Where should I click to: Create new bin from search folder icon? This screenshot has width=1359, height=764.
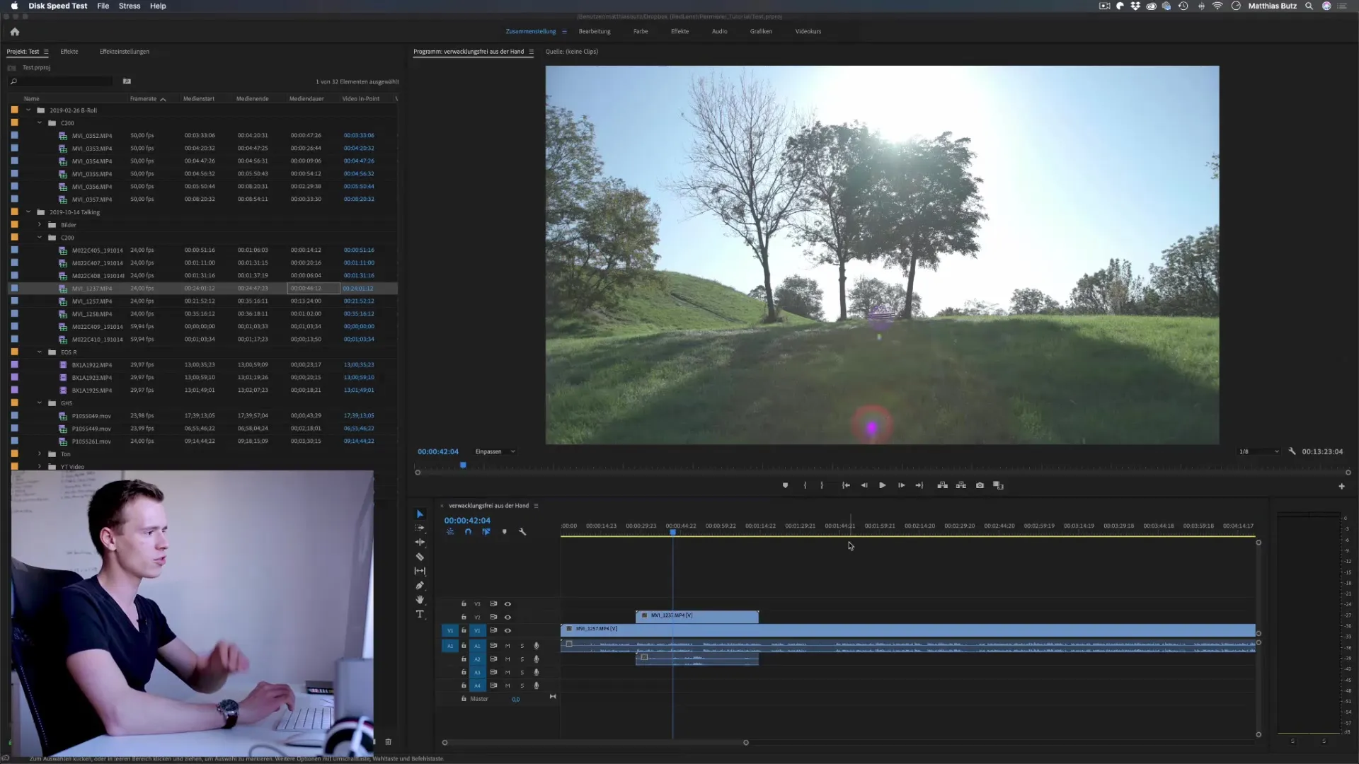pos(127,81)
